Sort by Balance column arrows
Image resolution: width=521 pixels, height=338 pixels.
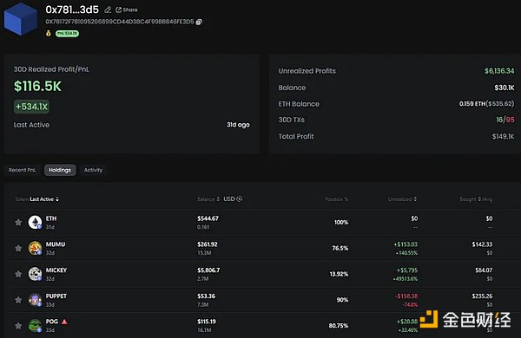[x=218, y=199]
